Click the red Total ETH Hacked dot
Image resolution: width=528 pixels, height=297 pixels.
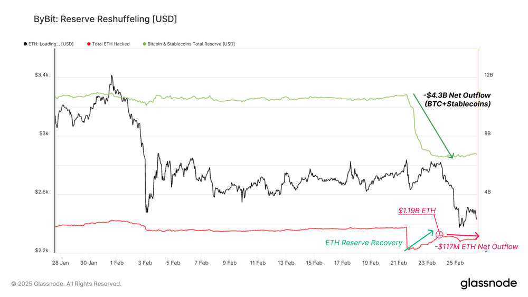[x=89, y=44]
